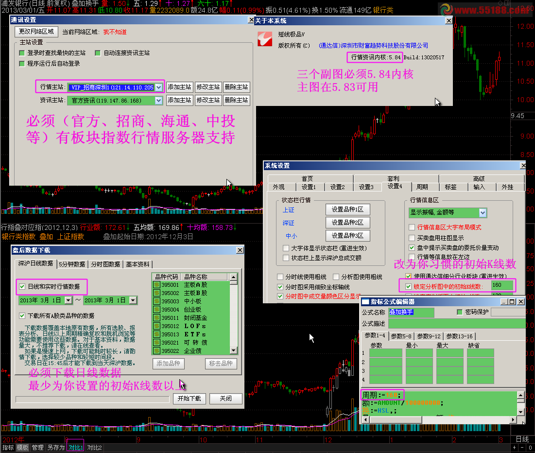Open the 行情主站 server dropdown
535x453 pixels.
159,87
